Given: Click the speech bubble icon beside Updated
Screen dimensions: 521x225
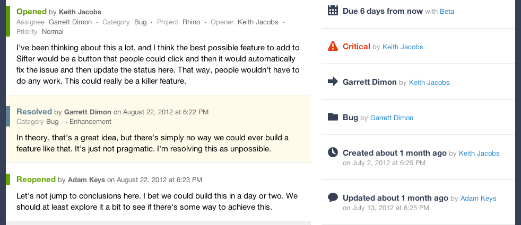Looking at the screenshot, I should click(x=333, y=198).
